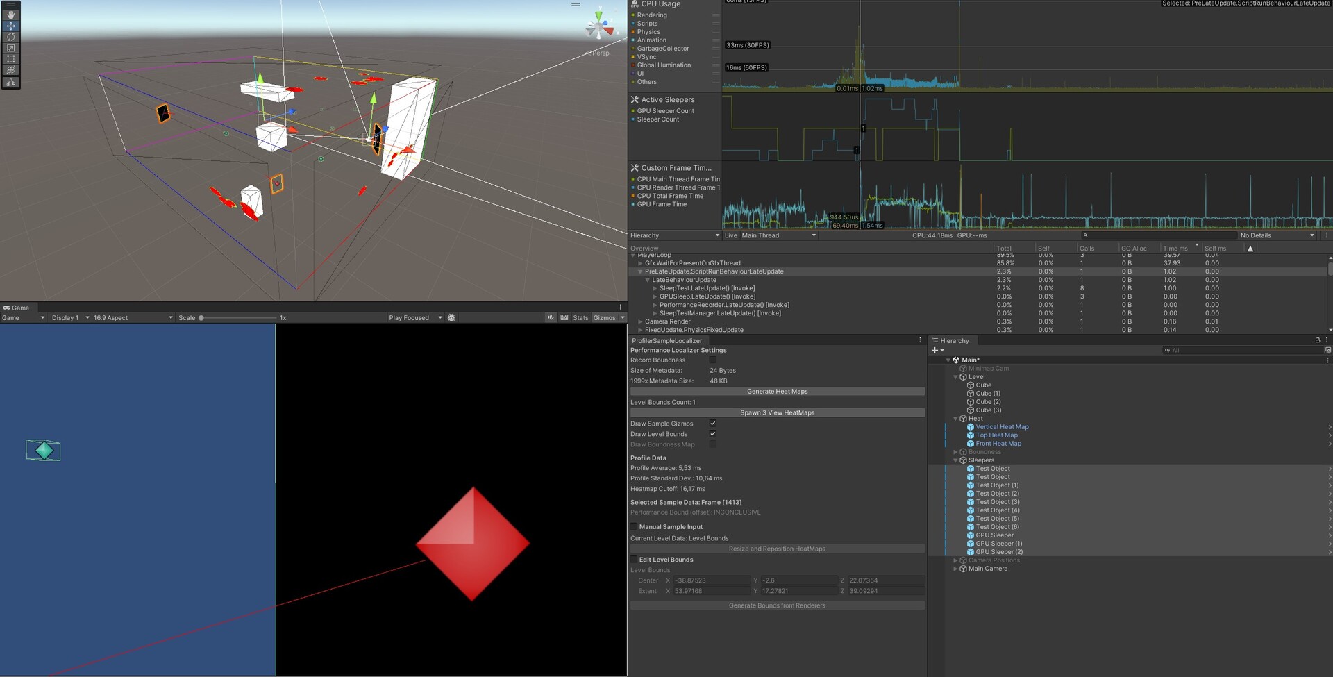Screen dimensions: 1333x677
Task: Select the Rect tool
Action: click(10, 59)
